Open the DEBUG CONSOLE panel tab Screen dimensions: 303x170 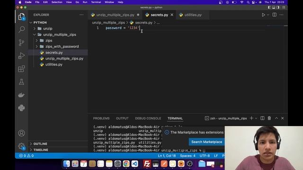pyautogui.click(x=148, y=119)
